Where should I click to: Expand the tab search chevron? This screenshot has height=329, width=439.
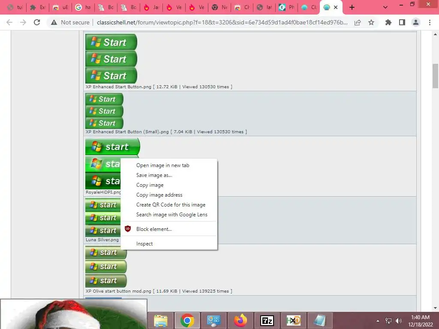point(385,8)
